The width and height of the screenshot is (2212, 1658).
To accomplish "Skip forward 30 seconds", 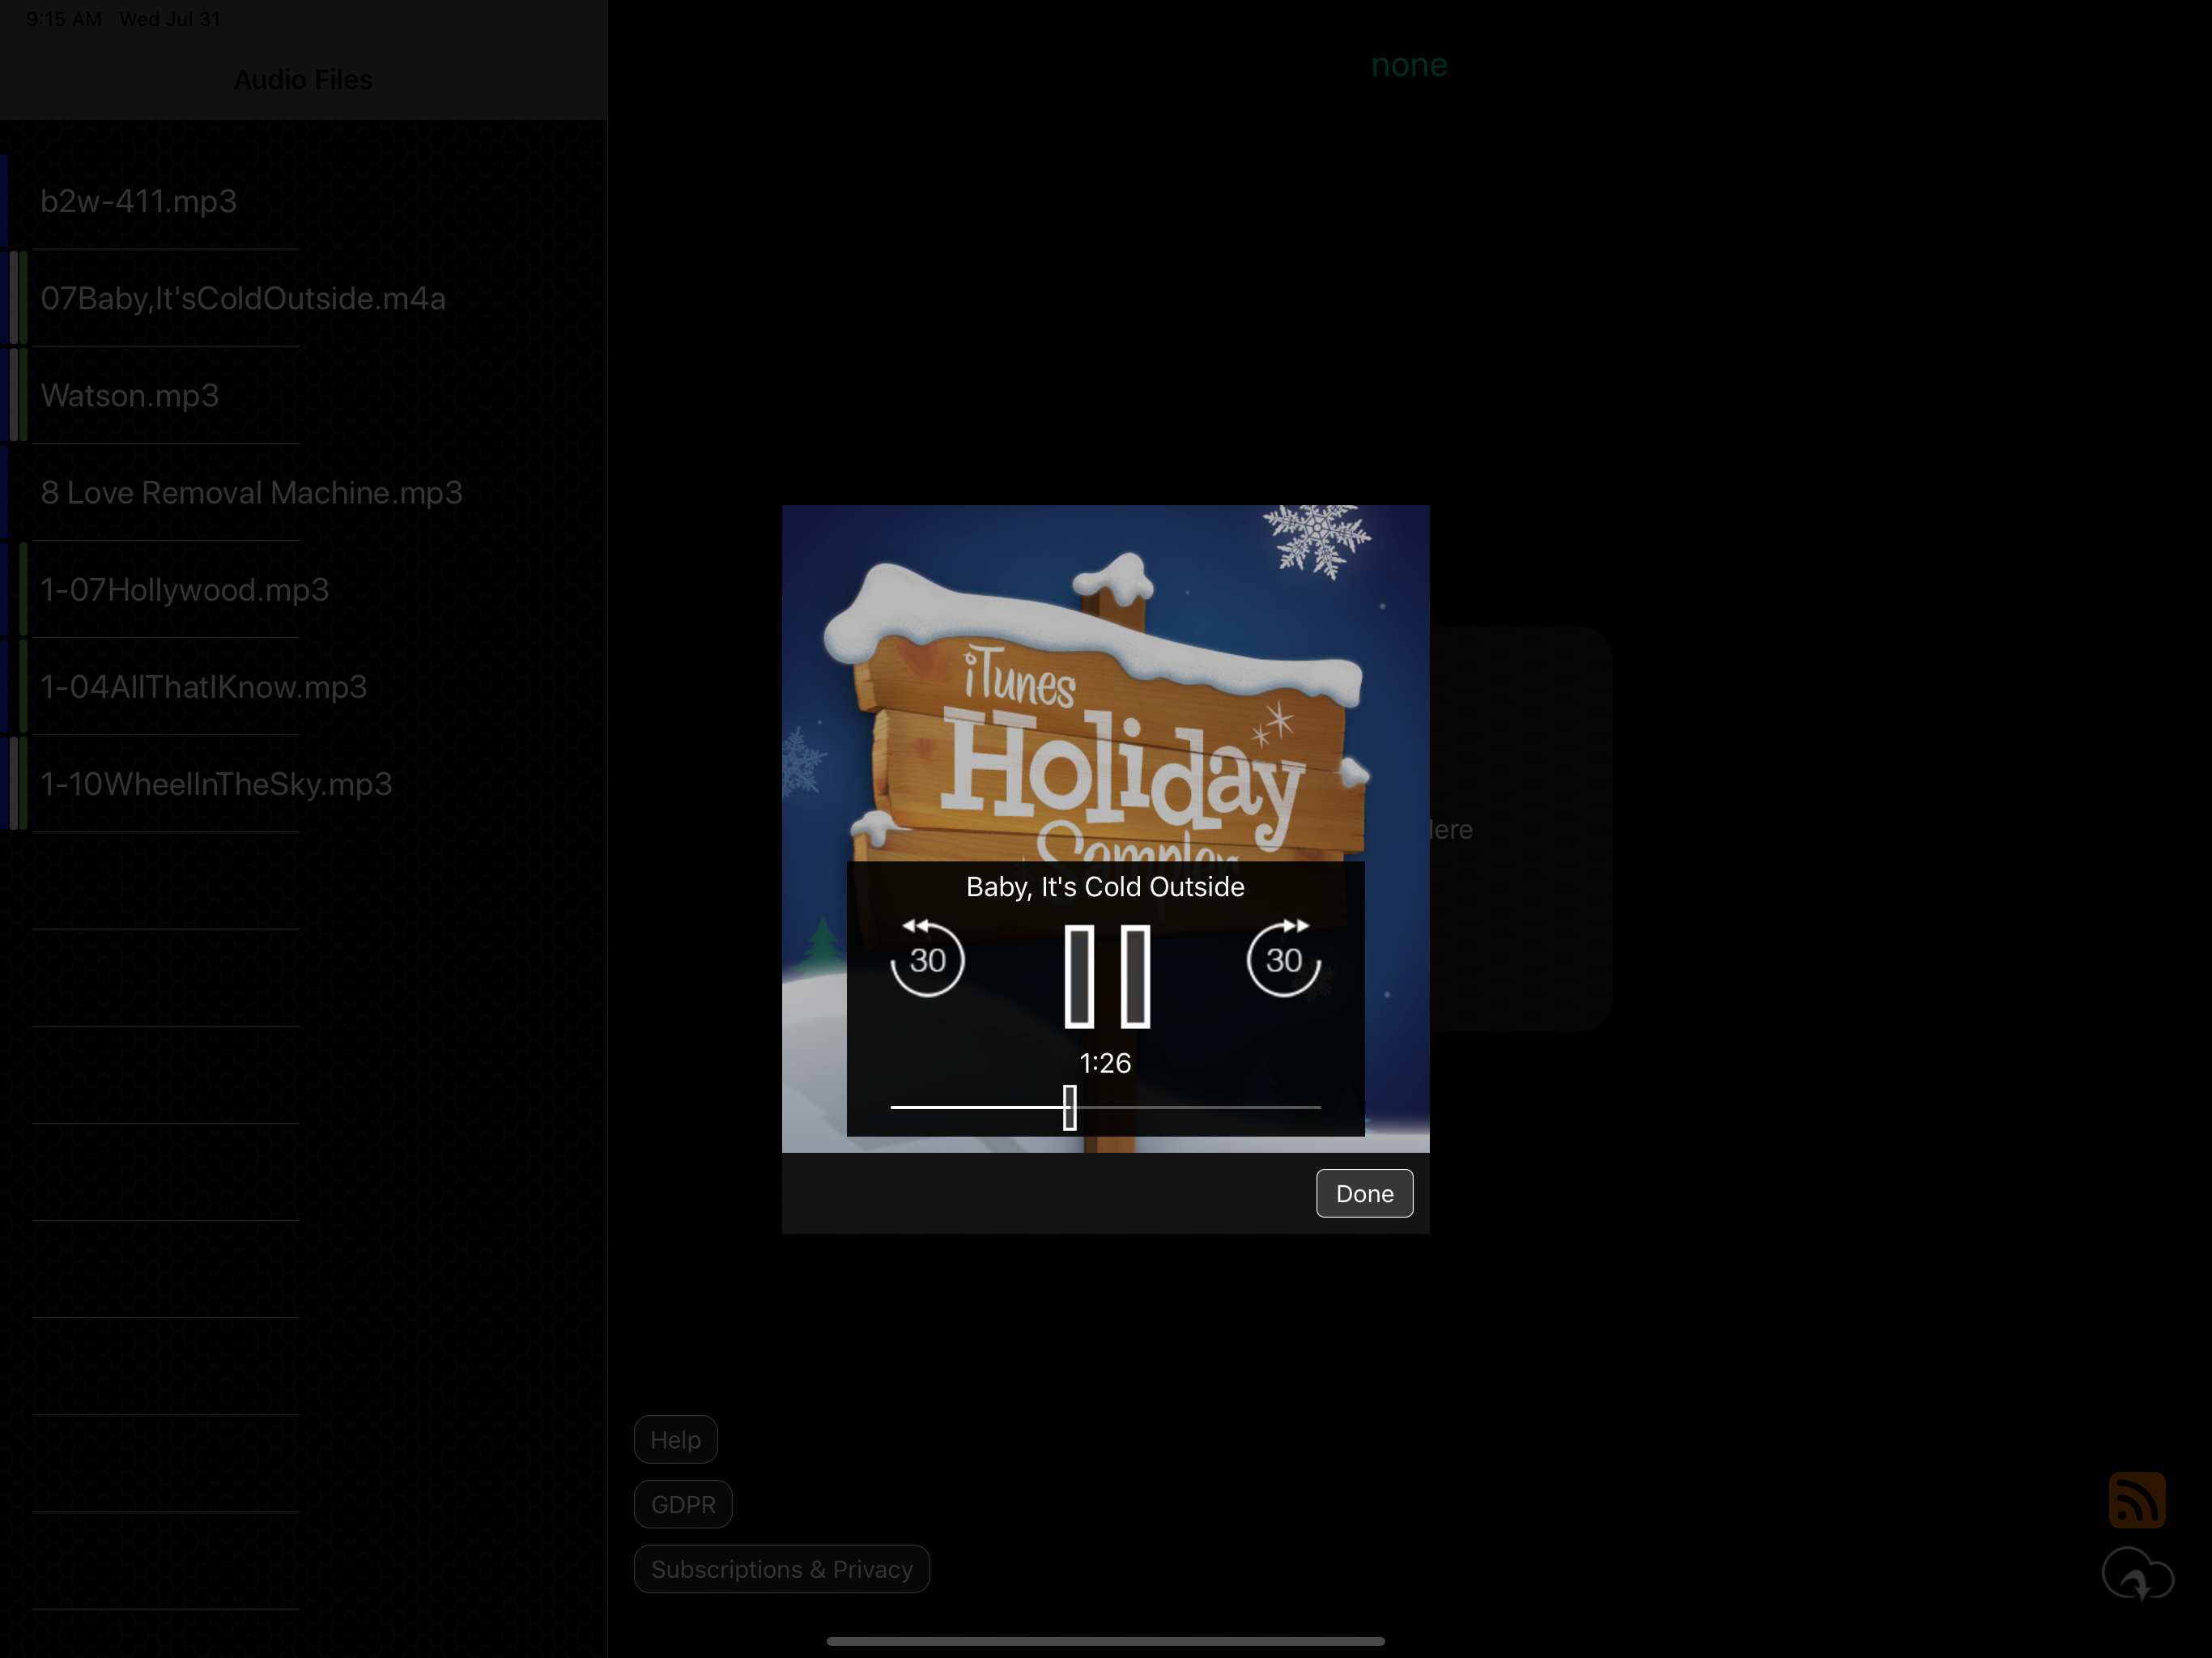I will (1284, 958).
